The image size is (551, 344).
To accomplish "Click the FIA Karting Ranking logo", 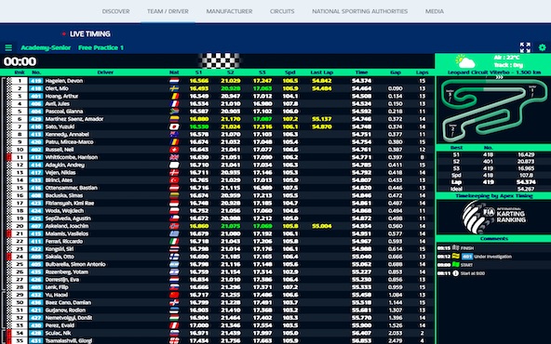I will (493, 217).
